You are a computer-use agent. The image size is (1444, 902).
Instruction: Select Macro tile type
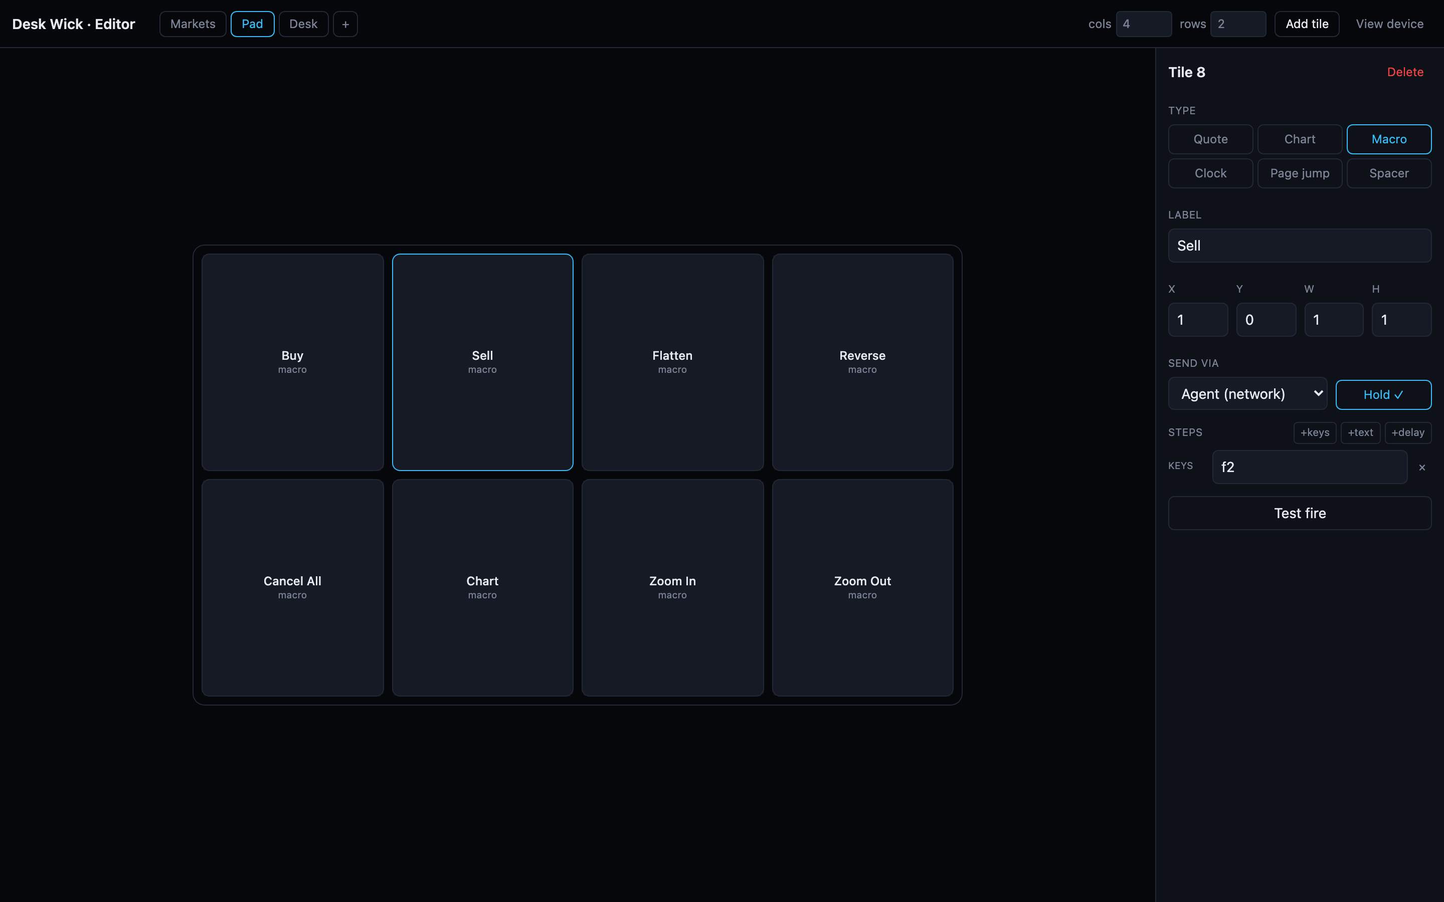pos(1388,139)
